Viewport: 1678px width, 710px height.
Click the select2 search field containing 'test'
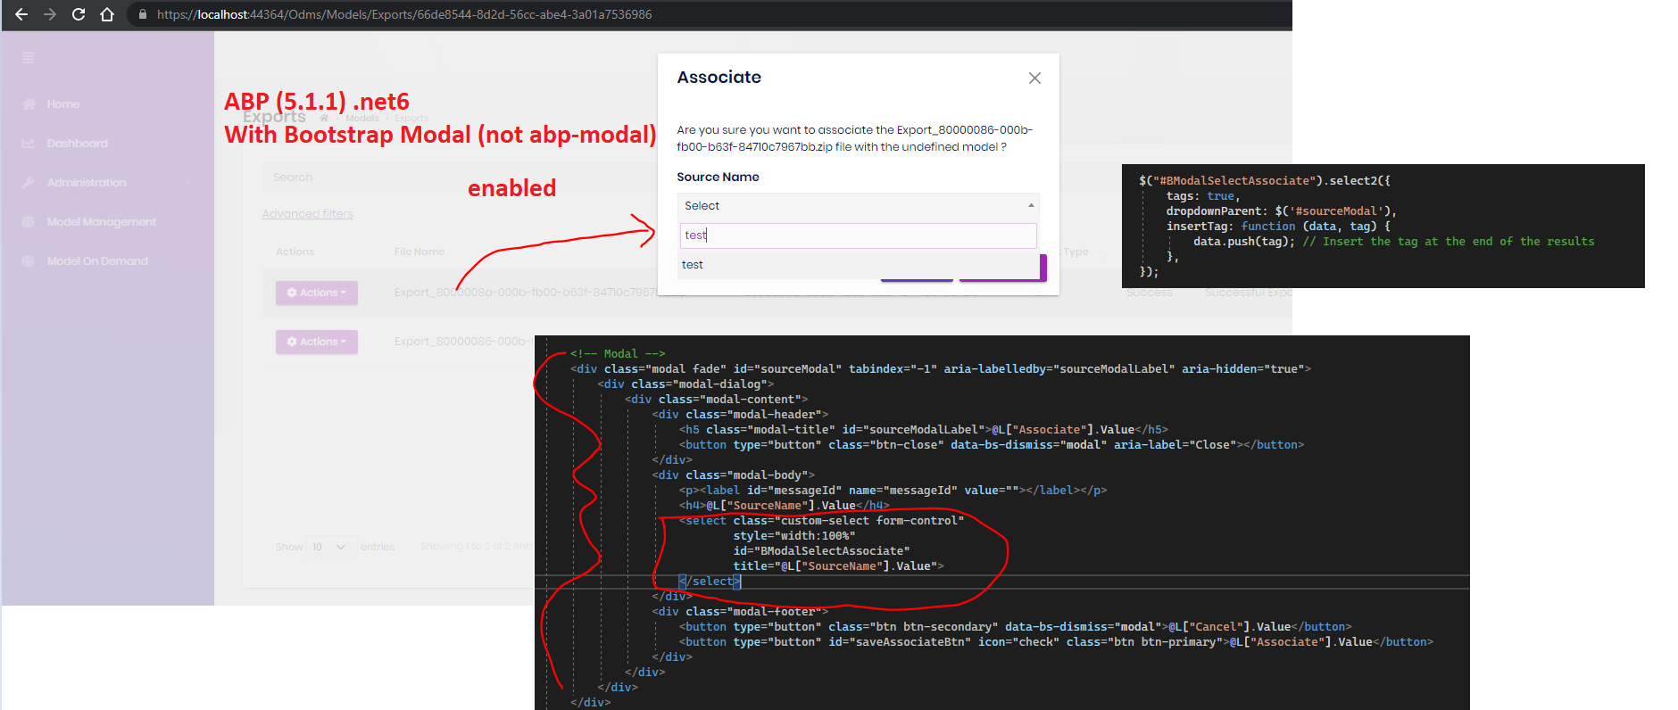pos(857,235)
